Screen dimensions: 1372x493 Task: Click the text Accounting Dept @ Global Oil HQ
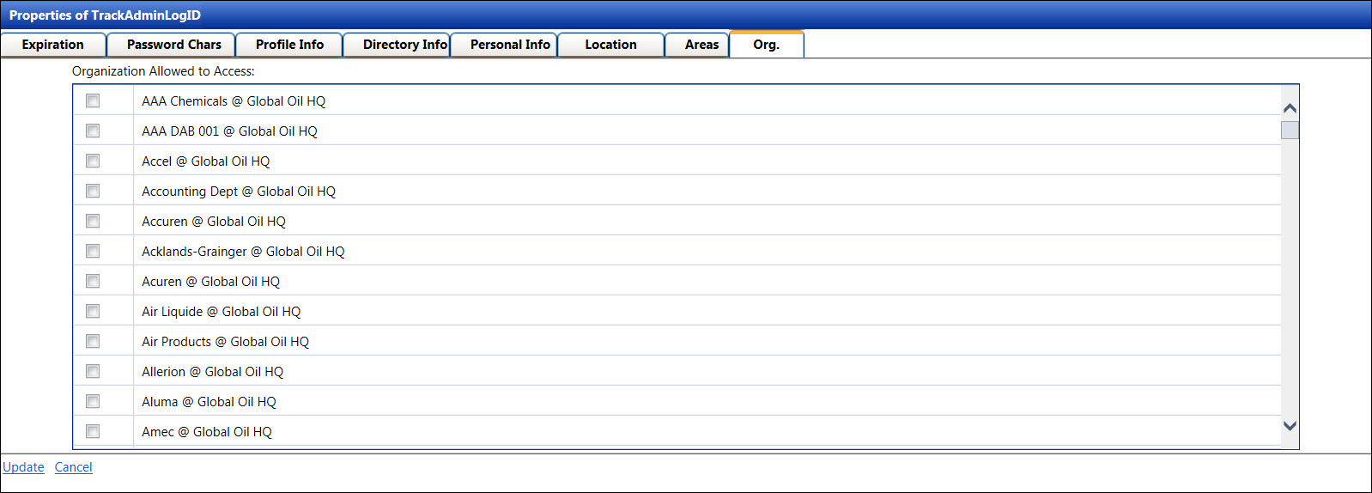pos(239,192)
